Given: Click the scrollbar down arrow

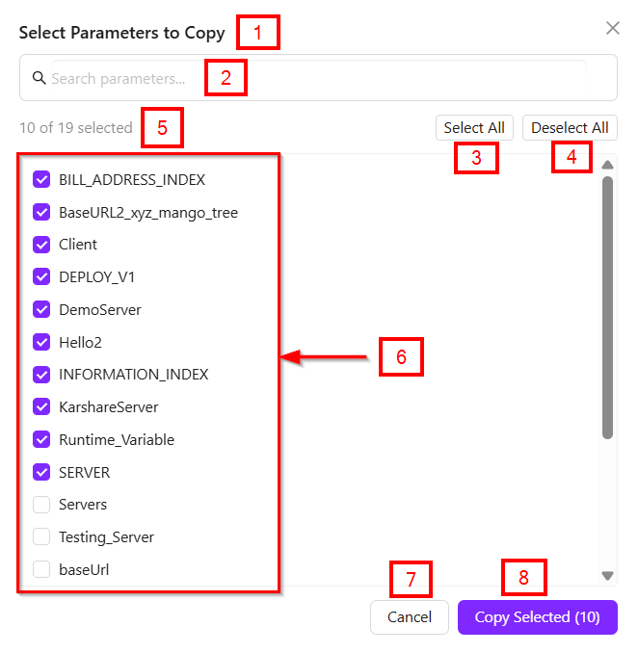Looking at the screenshot, I should click(607, 576).
